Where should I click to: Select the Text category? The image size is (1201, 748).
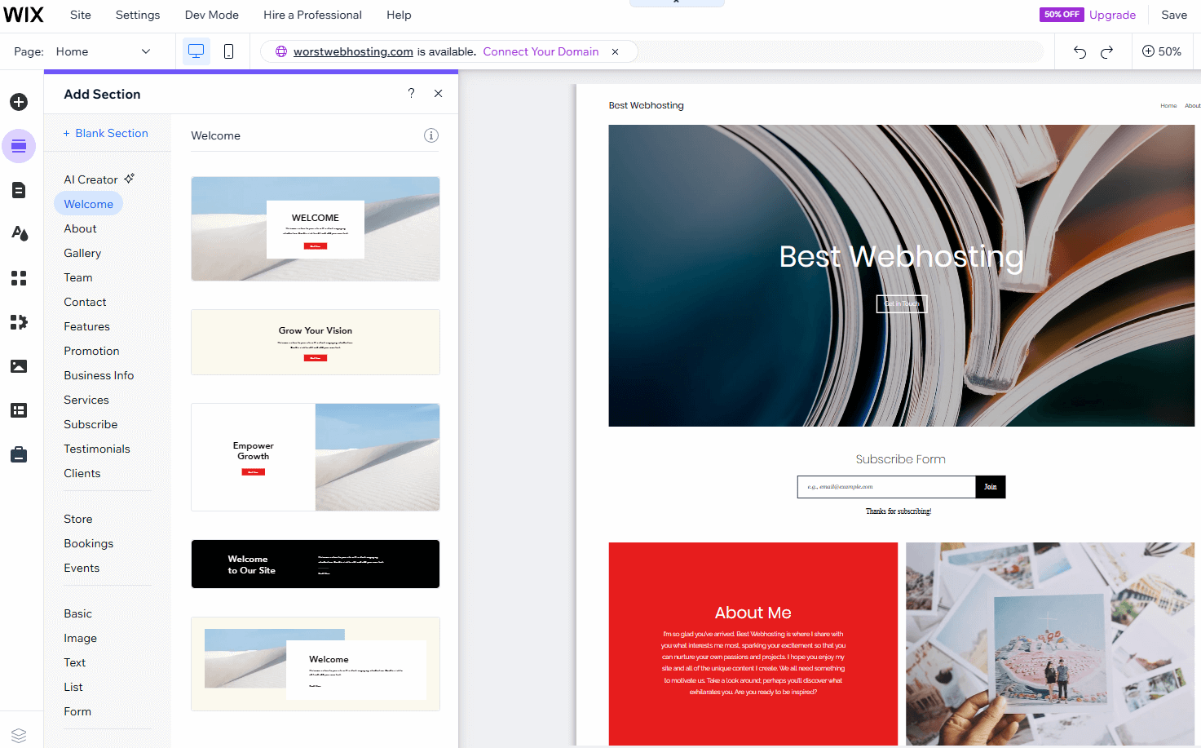tap(75, 662)
